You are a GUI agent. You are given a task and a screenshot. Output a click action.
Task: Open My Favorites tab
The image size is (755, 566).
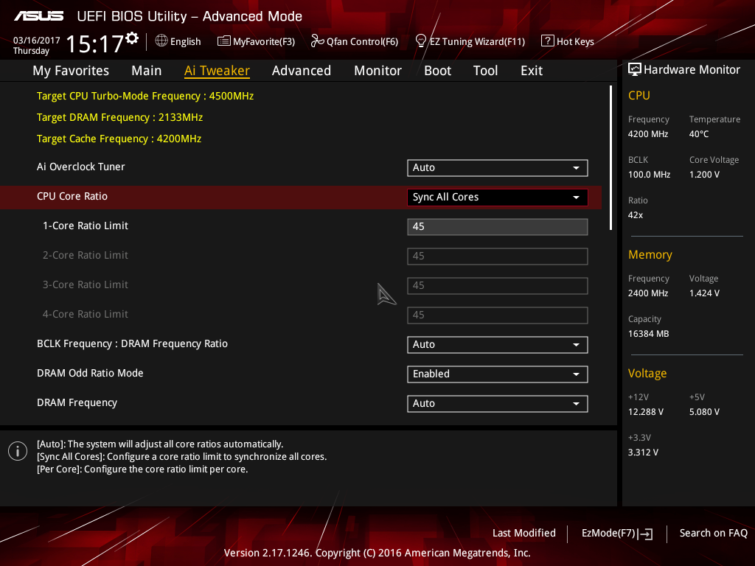(71, 71)
